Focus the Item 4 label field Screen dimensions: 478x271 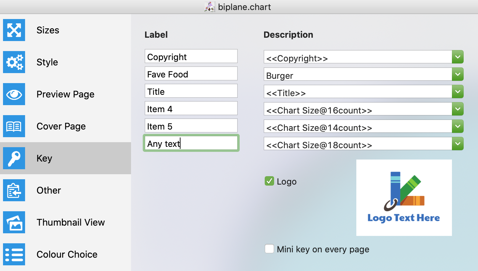tap(191, 108)
